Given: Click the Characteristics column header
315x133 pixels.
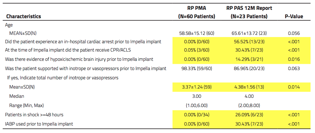Looking at the screenshot, I should pos(24,16).
